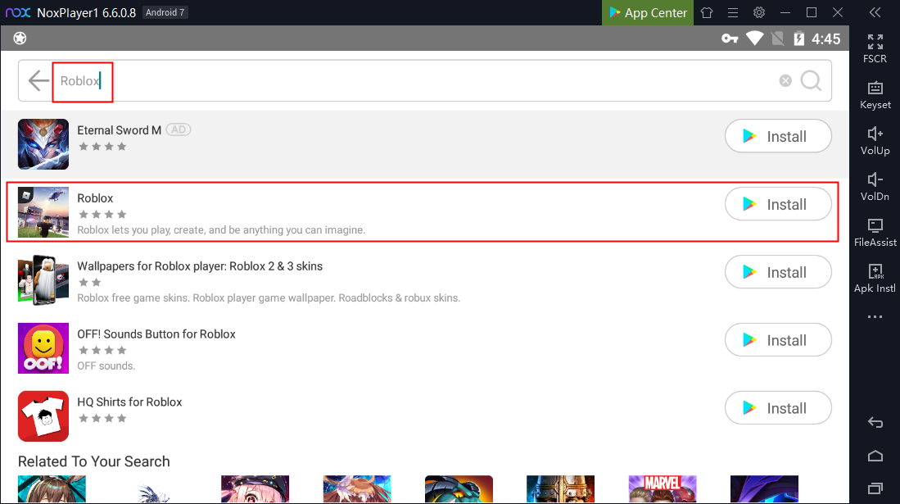Viewport: 900px width, 504px height.
Task: Click the no-SIM signal status icon
Action: tap(778, 39)
